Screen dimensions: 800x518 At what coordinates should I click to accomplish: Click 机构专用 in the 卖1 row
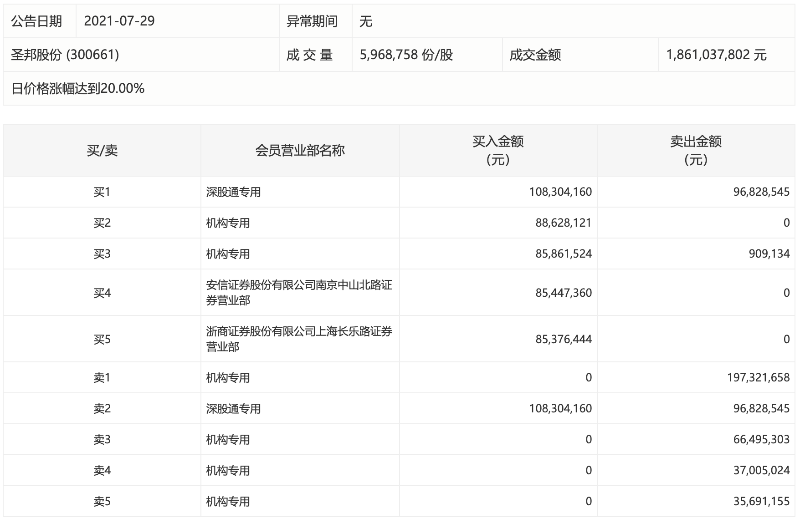[x=228, y=378]
